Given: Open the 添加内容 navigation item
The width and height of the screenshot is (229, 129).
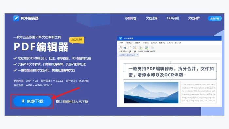Looking at the screenshot, I should click(131, 18).
